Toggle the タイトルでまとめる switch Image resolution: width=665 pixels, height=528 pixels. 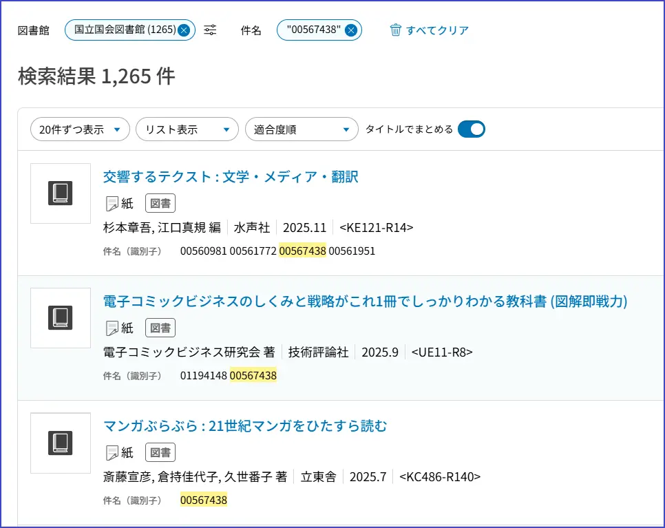coord(471,129)
